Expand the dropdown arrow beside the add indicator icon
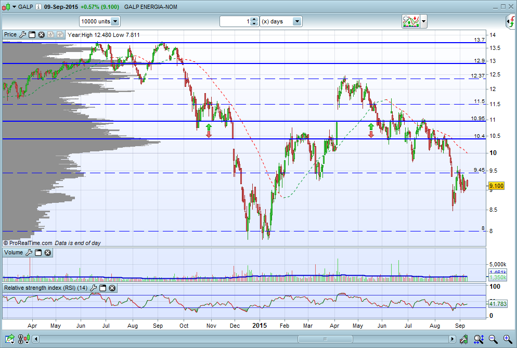The height and width of the screenshot is (348, 517). click(x=424, y=21)
